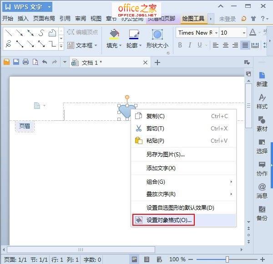Screen dimensions: 273x264
Task: Expand the Fill (填充) dropdown arrow
Action: click(120, 46)
